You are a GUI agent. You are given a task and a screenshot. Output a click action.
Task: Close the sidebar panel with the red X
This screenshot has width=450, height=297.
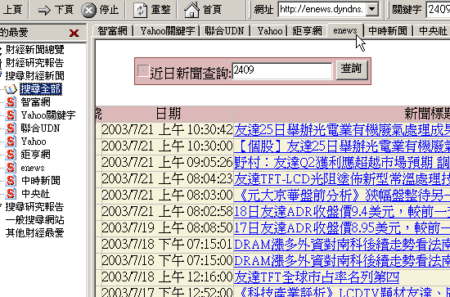(x=74, y=33)
